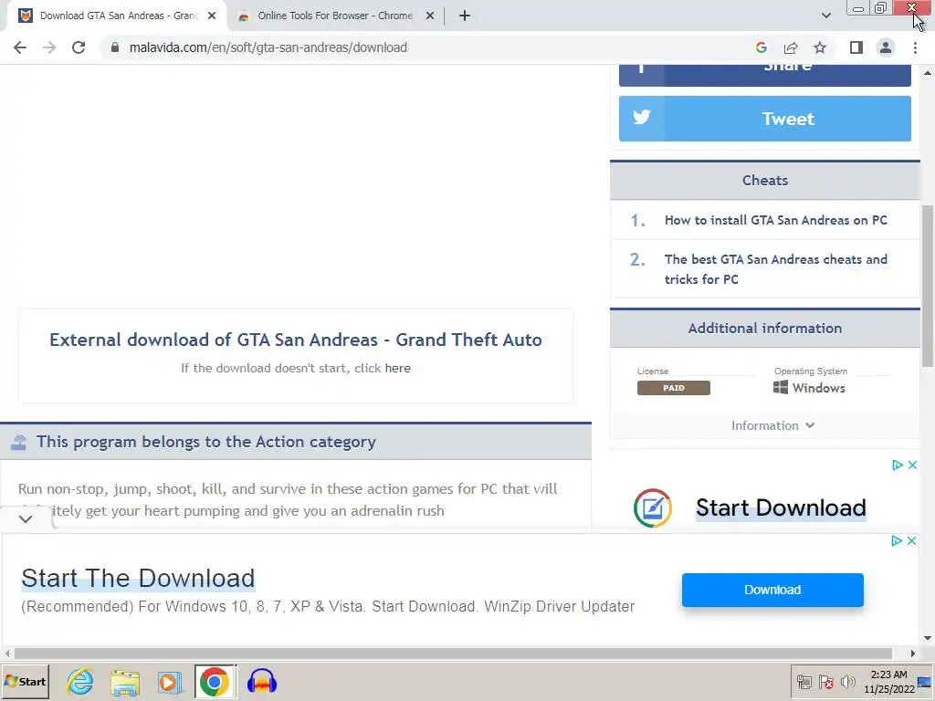Click Chrome icon in taskbar
This screenshot has width=935, height=701.
click(x=215, y=682)
